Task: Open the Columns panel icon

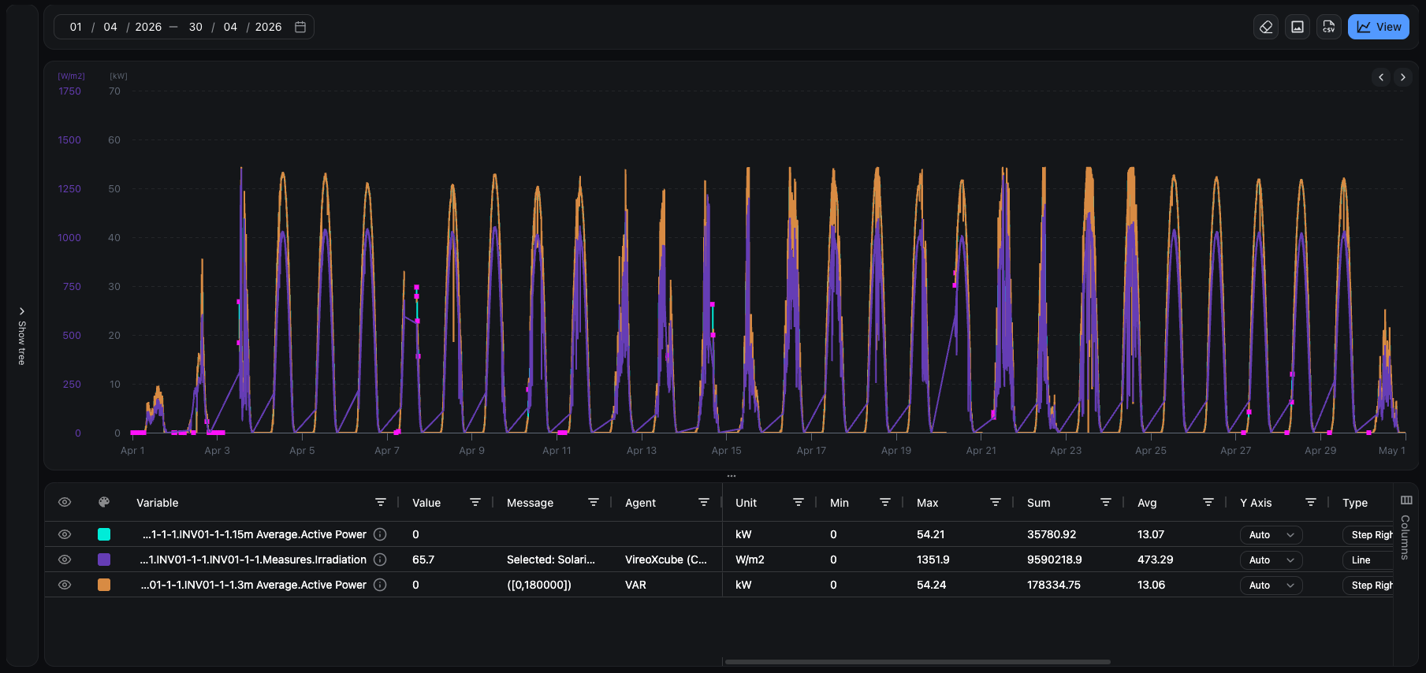Action: 1406,500
